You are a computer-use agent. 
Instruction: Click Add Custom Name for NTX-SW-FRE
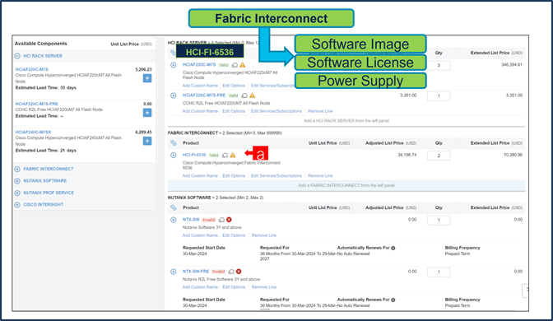pyautogui.click(x=200, y=287)
